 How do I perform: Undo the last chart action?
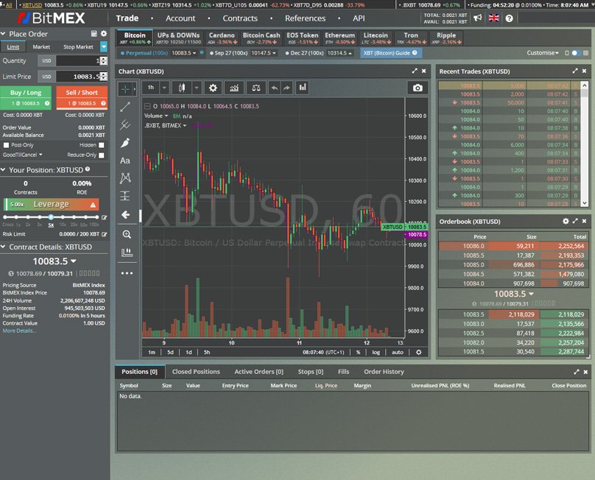pos(274,88)
